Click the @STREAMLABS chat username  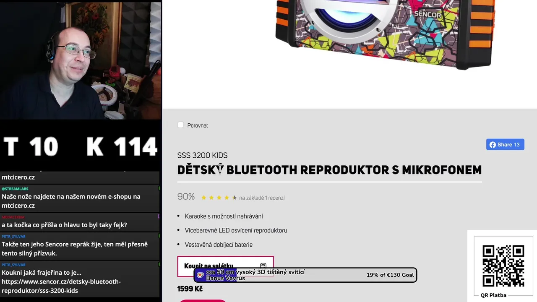pyautogui.click(x=15, y=189)
